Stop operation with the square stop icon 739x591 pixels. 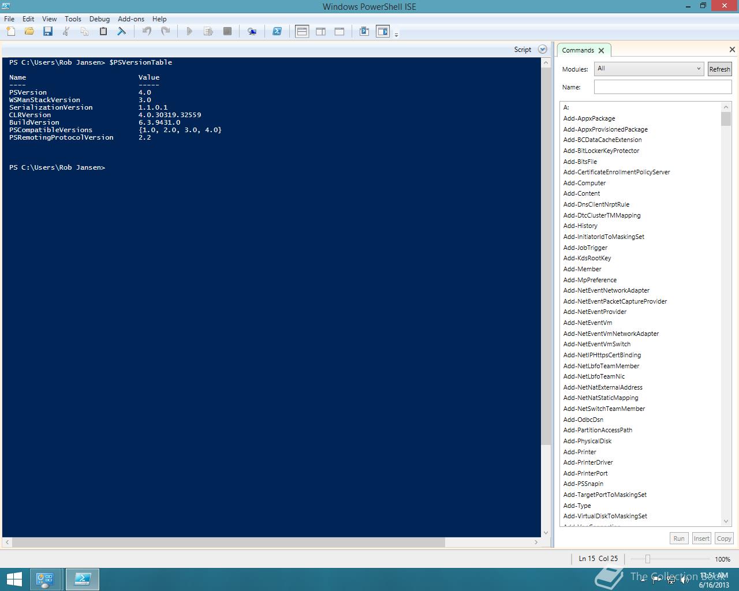(227, 31)
